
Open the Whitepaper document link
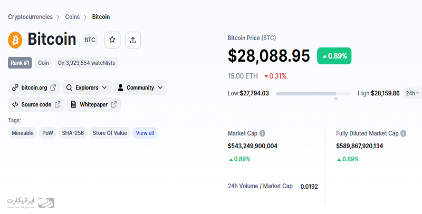94,104
